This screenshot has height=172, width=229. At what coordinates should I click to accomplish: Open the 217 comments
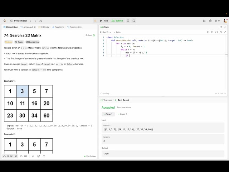click(x=24, y=156)
